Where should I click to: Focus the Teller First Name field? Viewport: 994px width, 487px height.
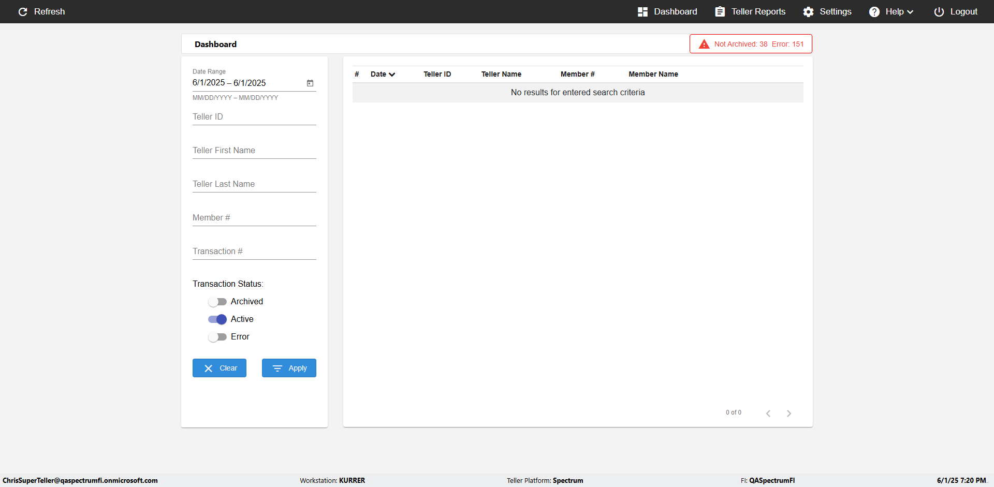point(254,151)
